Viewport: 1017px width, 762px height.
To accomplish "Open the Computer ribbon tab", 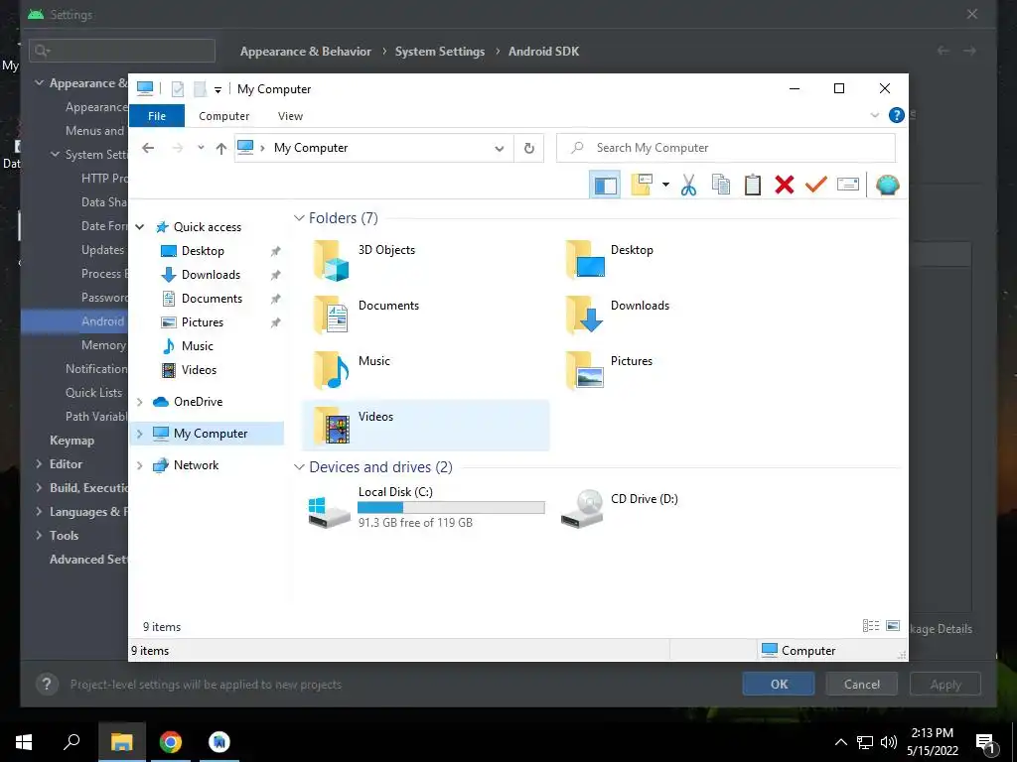I will click(223, 116).
